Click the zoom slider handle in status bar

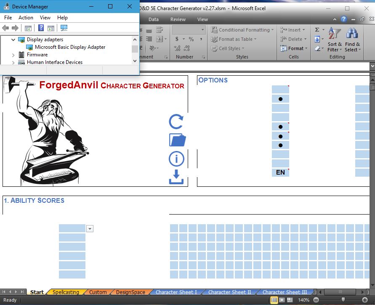(x=343, y=300)
